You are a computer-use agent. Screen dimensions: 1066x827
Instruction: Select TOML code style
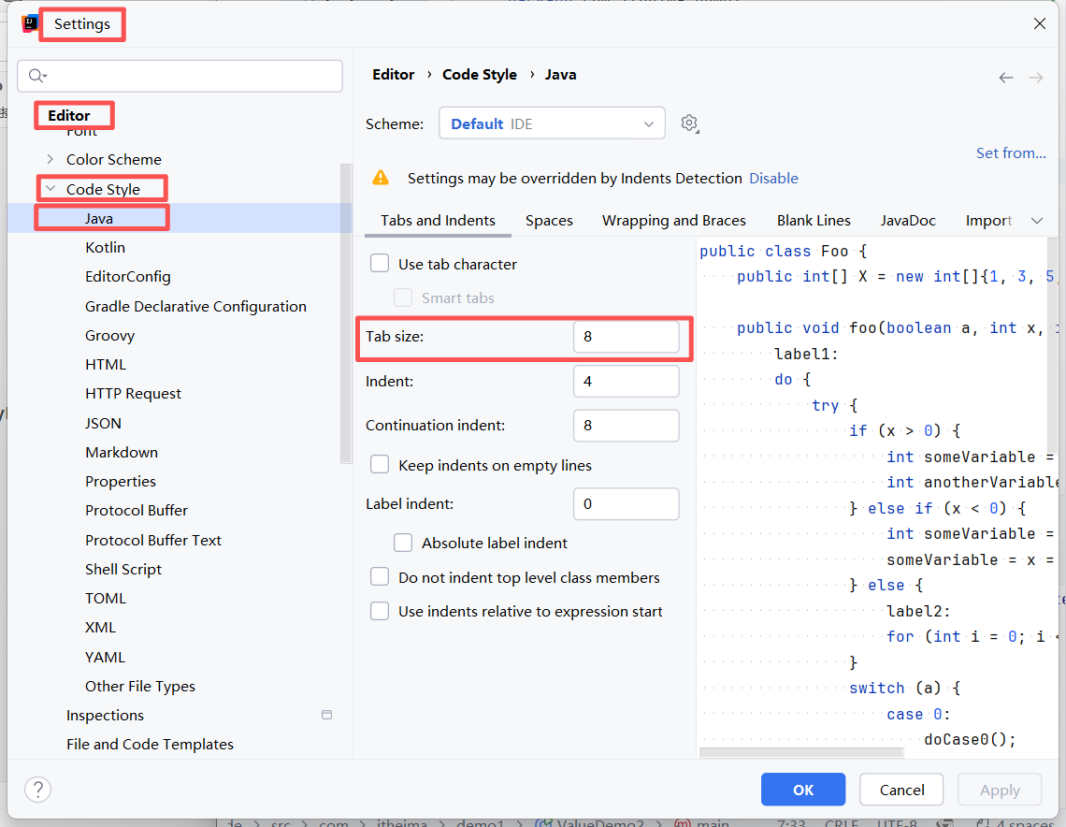pos(106,599)
